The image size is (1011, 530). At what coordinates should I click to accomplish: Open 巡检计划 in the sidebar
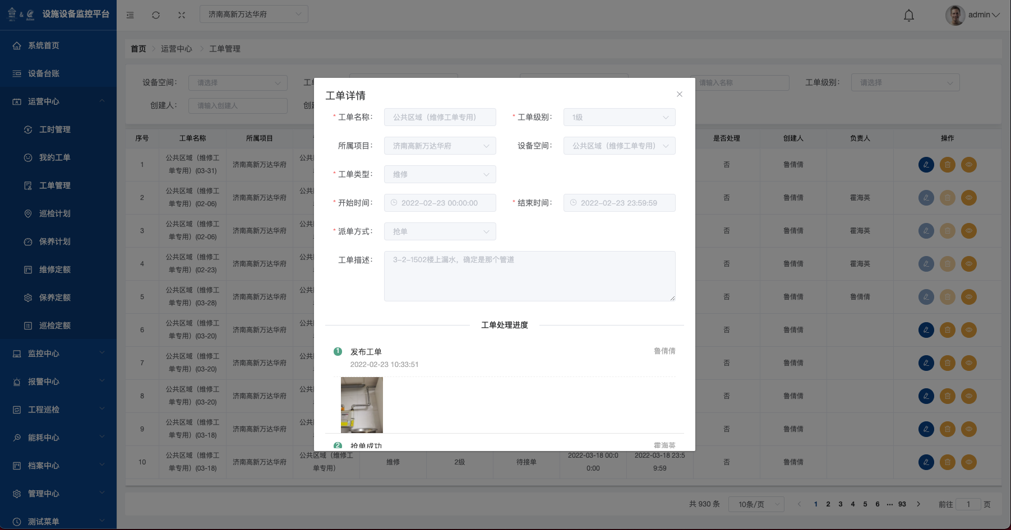pos(54,213)
